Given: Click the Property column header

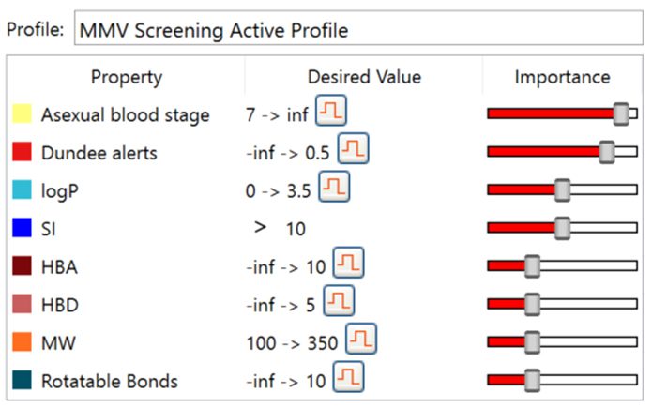Looking at the screenshot, I should (126, 77).
